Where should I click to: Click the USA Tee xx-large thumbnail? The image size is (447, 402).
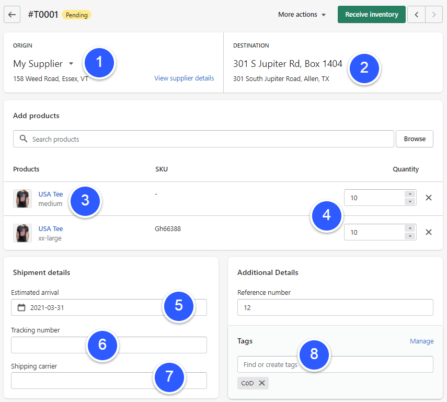[x=22, y=233]
